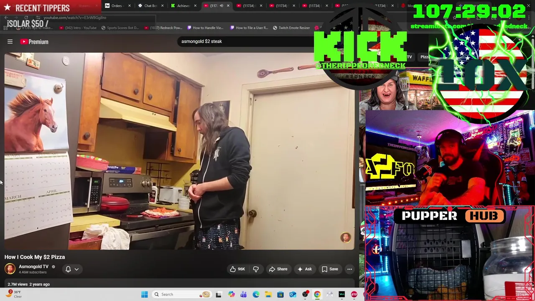
Task: Open Twitch Emote Resizer bookmark
Action: point(291,28)
